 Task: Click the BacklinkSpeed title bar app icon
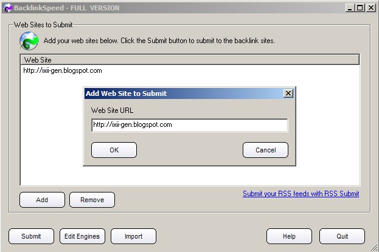7,8
